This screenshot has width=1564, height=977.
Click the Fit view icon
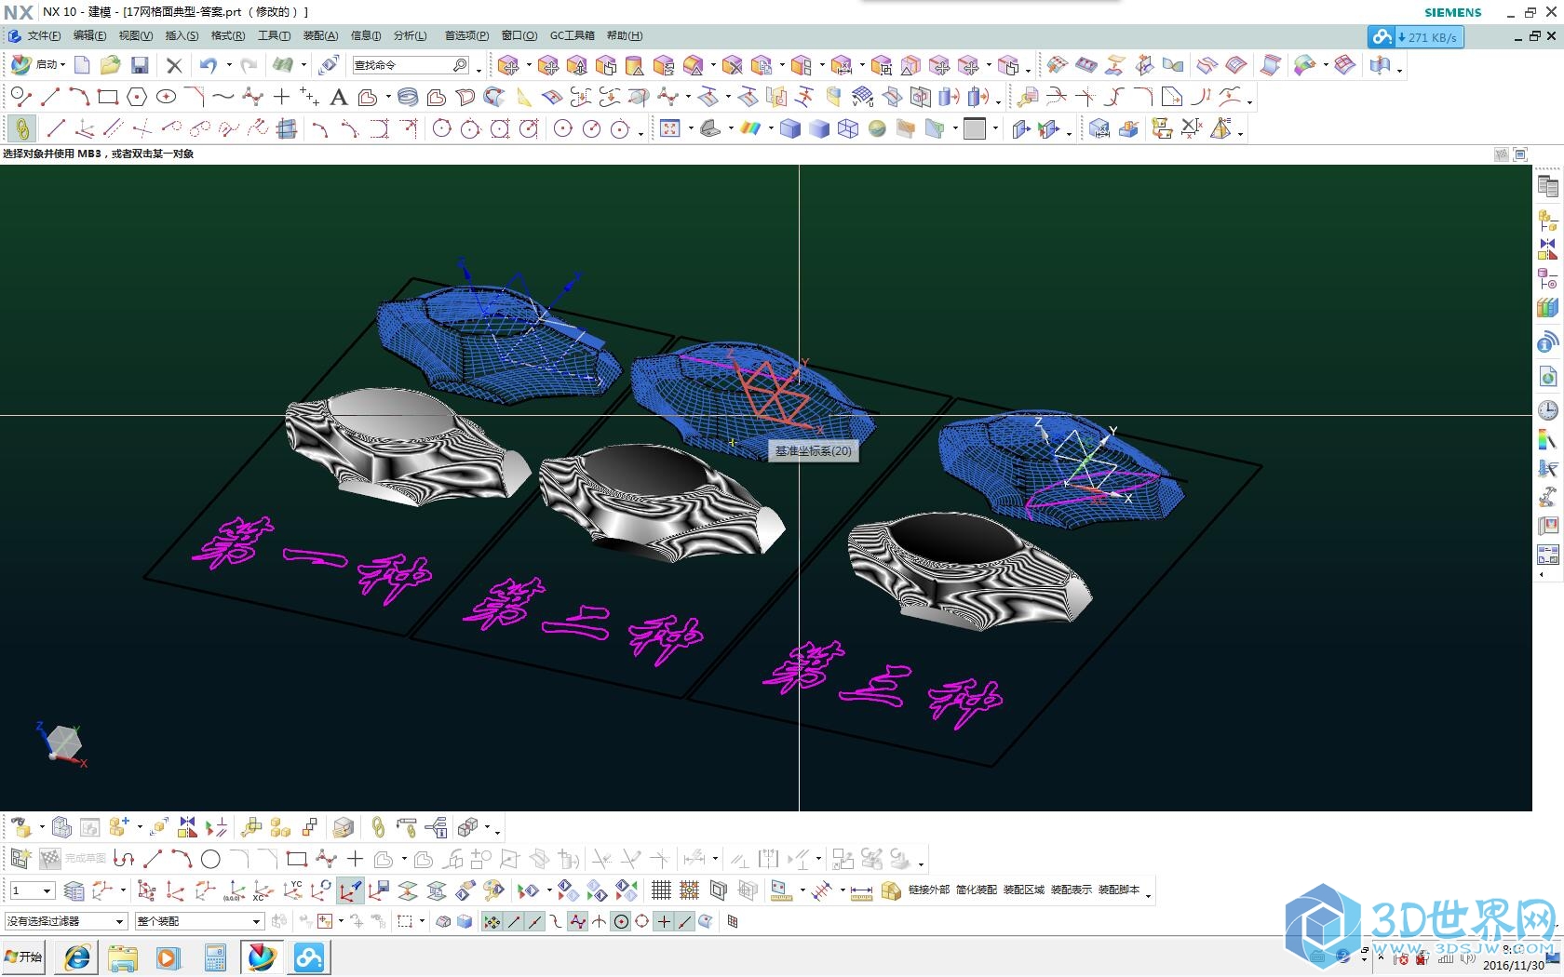point(670,128)
